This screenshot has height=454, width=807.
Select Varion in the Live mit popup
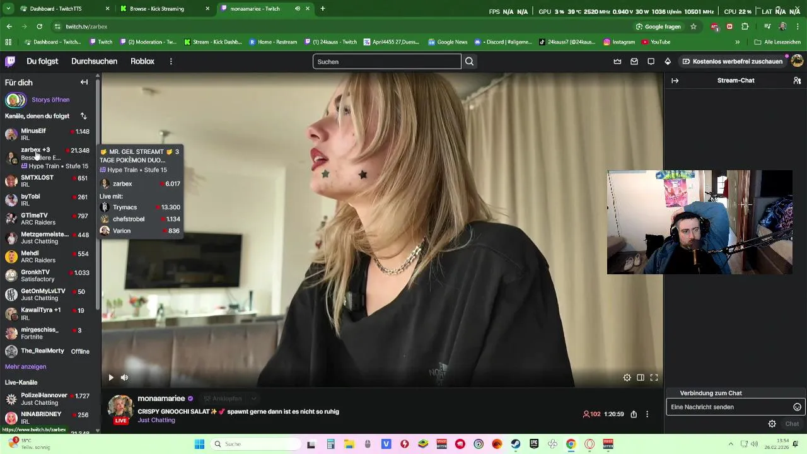click(140, 231)
